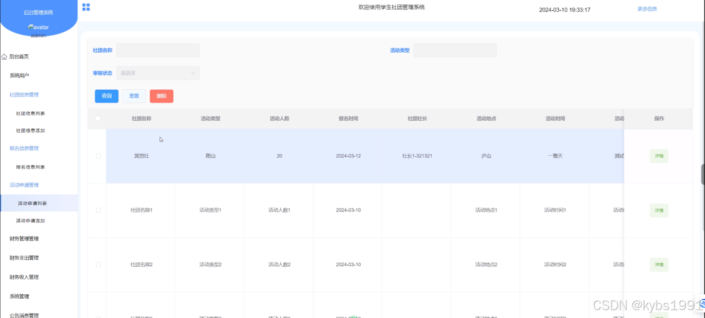Click the 活动人数1 cell

click(279, 210)
